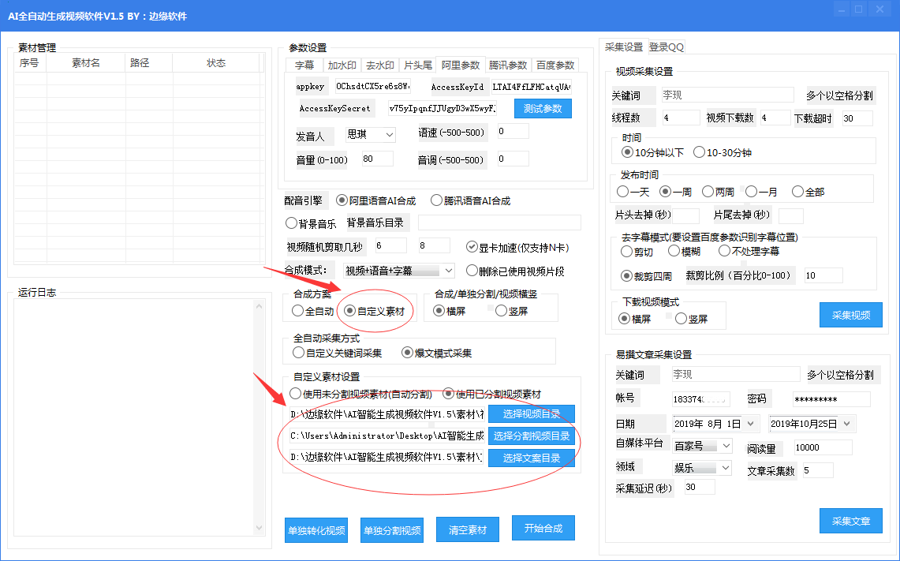900x561 pixels.
Task: Select 一天 publish time radio
Action: (633, 192)
